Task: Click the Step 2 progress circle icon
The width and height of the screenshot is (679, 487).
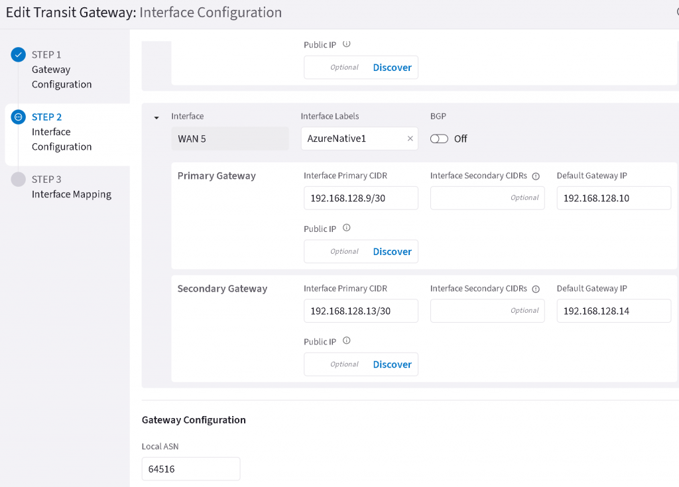Action: [x=19, y=117]
